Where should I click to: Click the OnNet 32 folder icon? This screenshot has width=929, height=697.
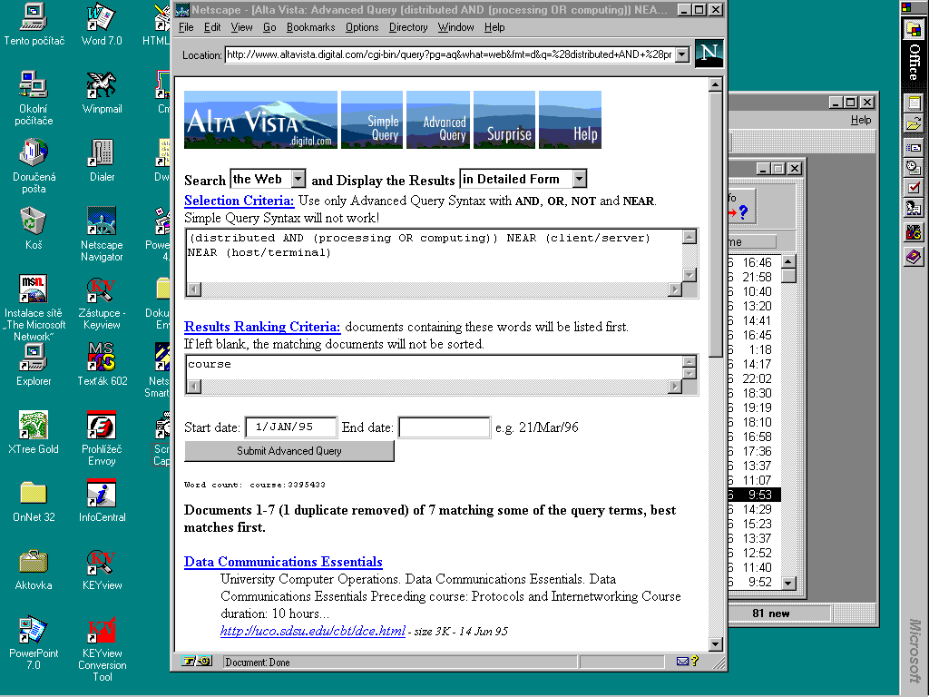tap(34, 501)
